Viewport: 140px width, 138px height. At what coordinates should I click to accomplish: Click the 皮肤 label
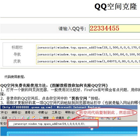(x=17, y=61)
